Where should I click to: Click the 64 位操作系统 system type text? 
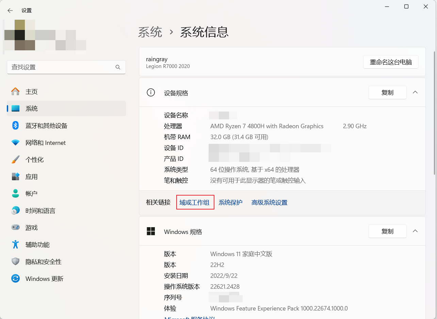click(255, 170)
